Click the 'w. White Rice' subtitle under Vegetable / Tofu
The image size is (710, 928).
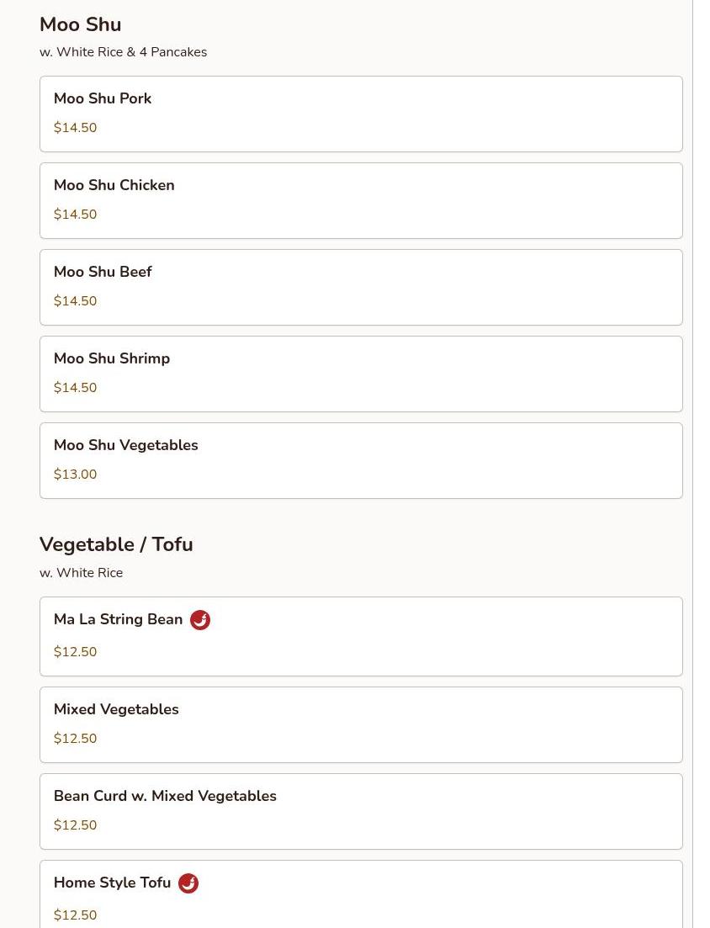pos(81,573)
